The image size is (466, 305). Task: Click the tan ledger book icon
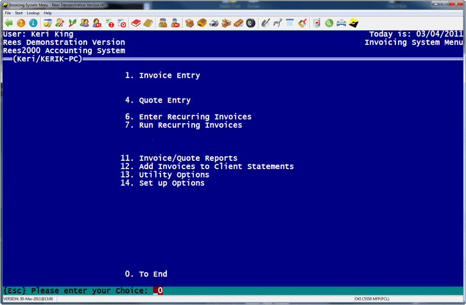tap(148, 23)
